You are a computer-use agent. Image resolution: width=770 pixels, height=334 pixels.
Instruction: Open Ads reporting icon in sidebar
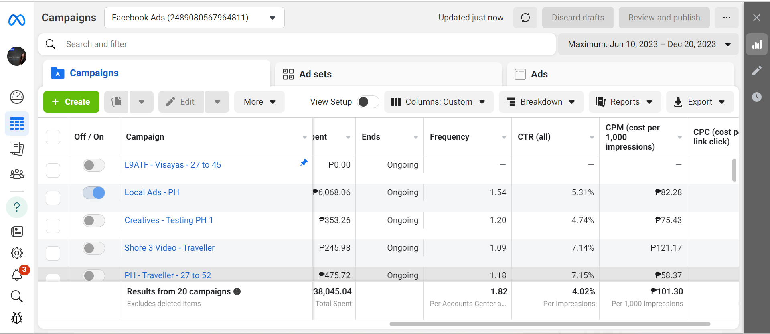click(x=17, y=149)
